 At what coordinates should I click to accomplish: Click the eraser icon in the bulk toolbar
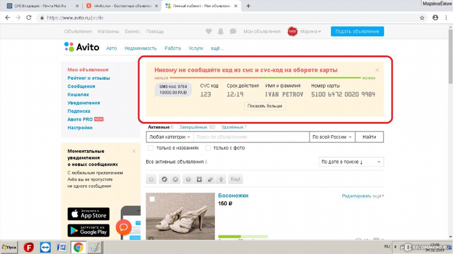coord(210,179)
